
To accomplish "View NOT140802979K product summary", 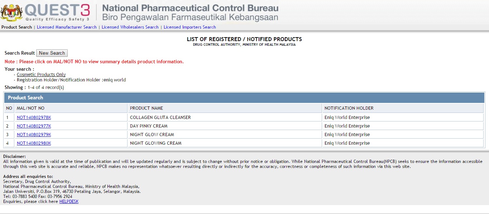I will (x=34, y=135).
